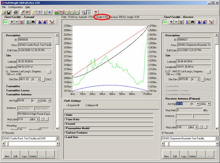Open help via the red question mark icon
The width and height of the screenshot is (220, 163).
95,13
